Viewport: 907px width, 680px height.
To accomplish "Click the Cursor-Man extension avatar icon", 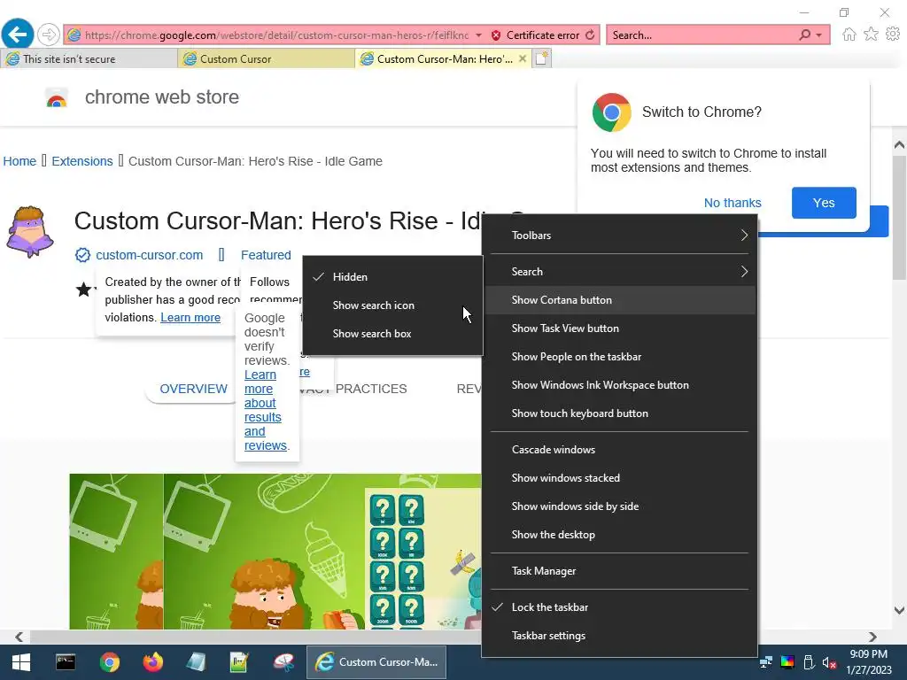I will [x=30, y=231].
